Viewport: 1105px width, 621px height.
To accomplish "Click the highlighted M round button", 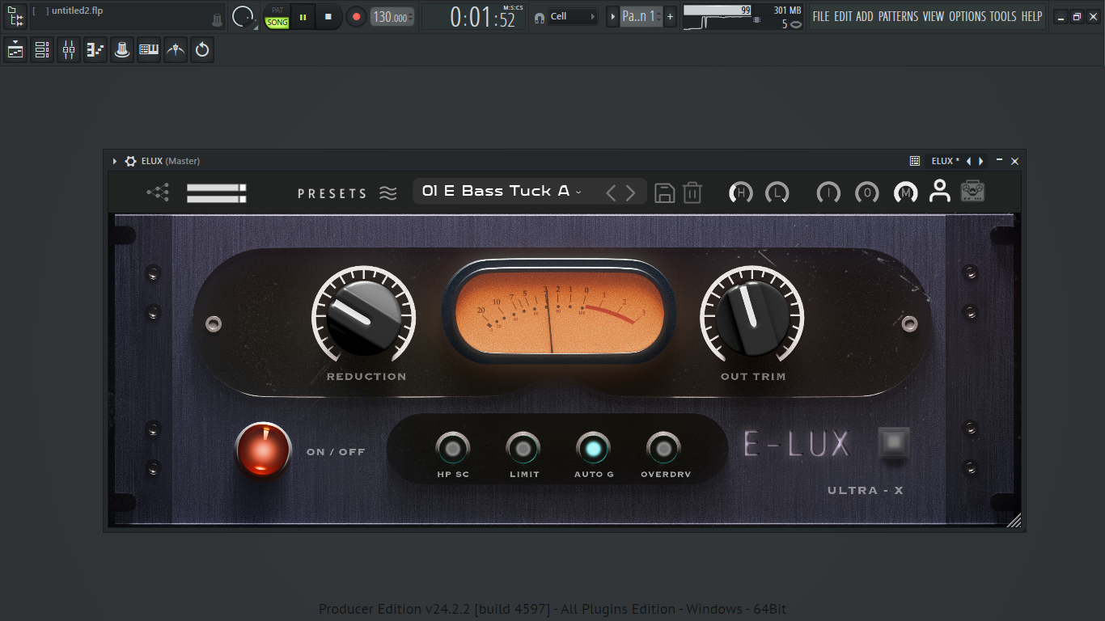I will pyautogui.click(x=906, y=192).
